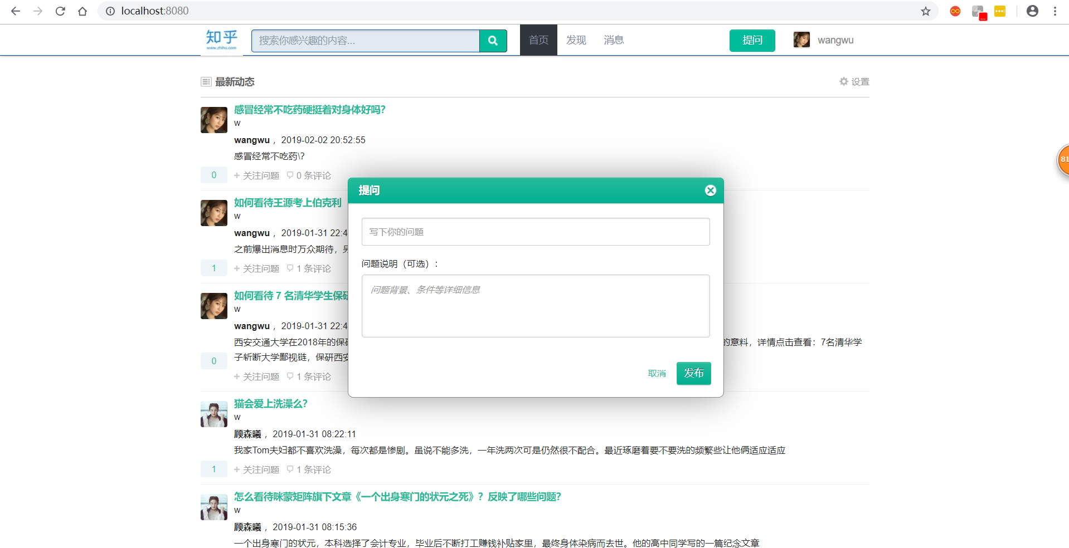Click avatar beside 王源 question
Screen dimensions: 1069x548
point(214,213)
